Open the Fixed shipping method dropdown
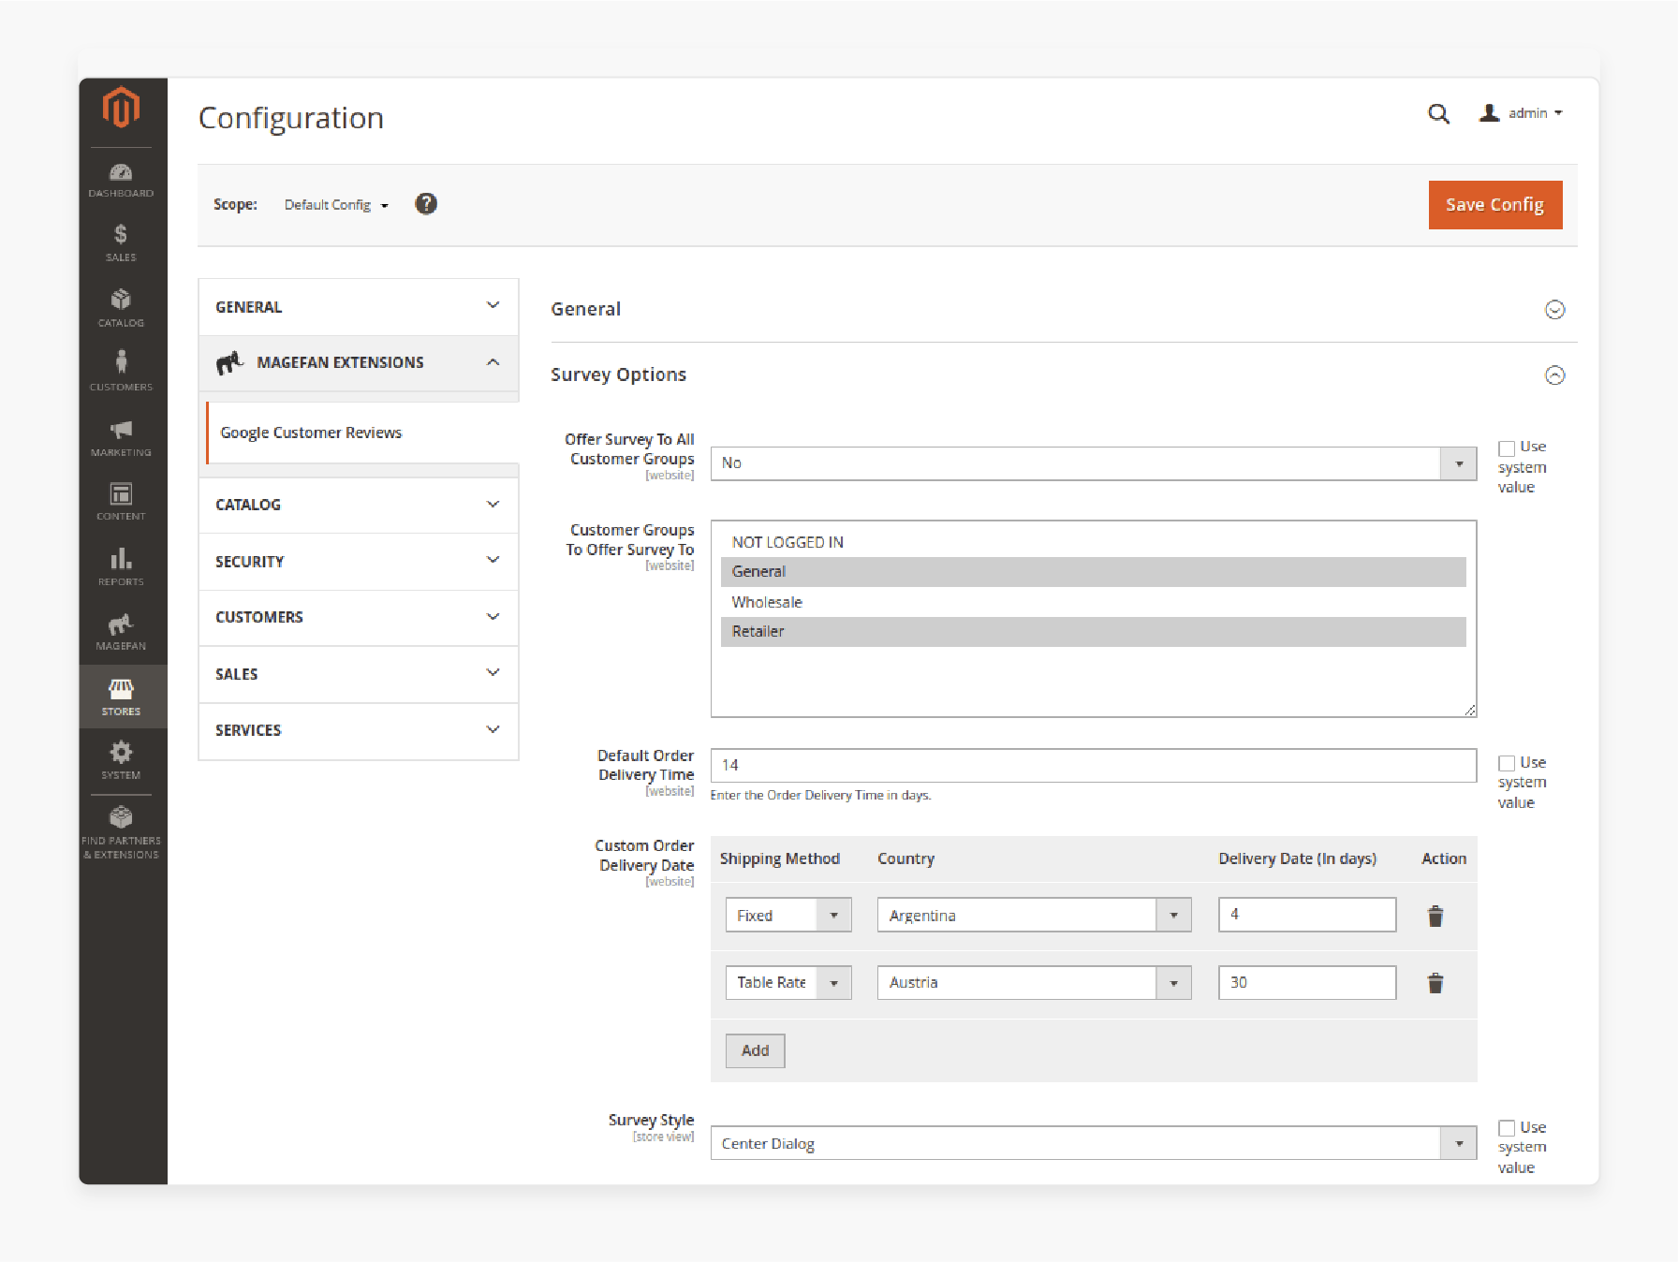Screen dimensions: 1678x1262 pyautogui.click(x=788, y=916)
